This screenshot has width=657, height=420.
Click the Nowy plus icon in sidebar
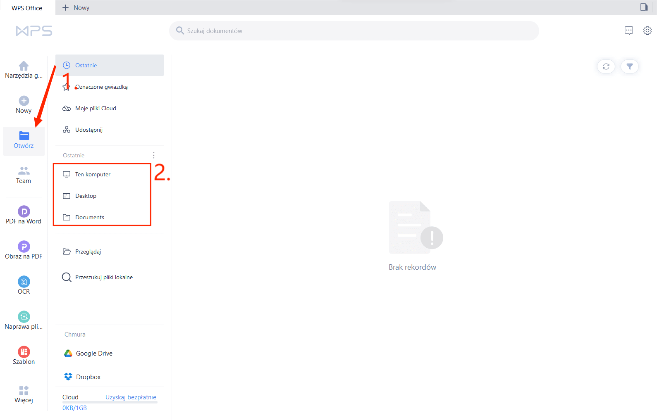click(x=24, y=101)
